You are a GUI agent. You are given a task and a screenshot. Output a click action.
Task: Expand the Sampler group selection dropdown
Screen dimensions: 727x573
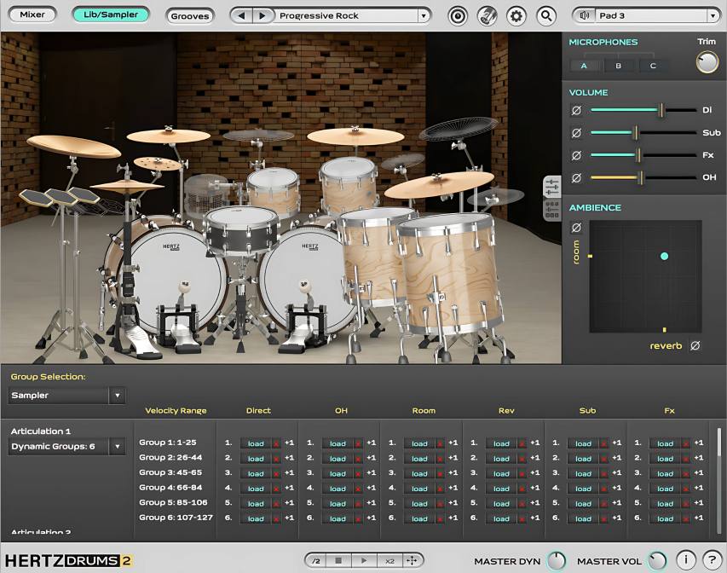tap(118, 395)
